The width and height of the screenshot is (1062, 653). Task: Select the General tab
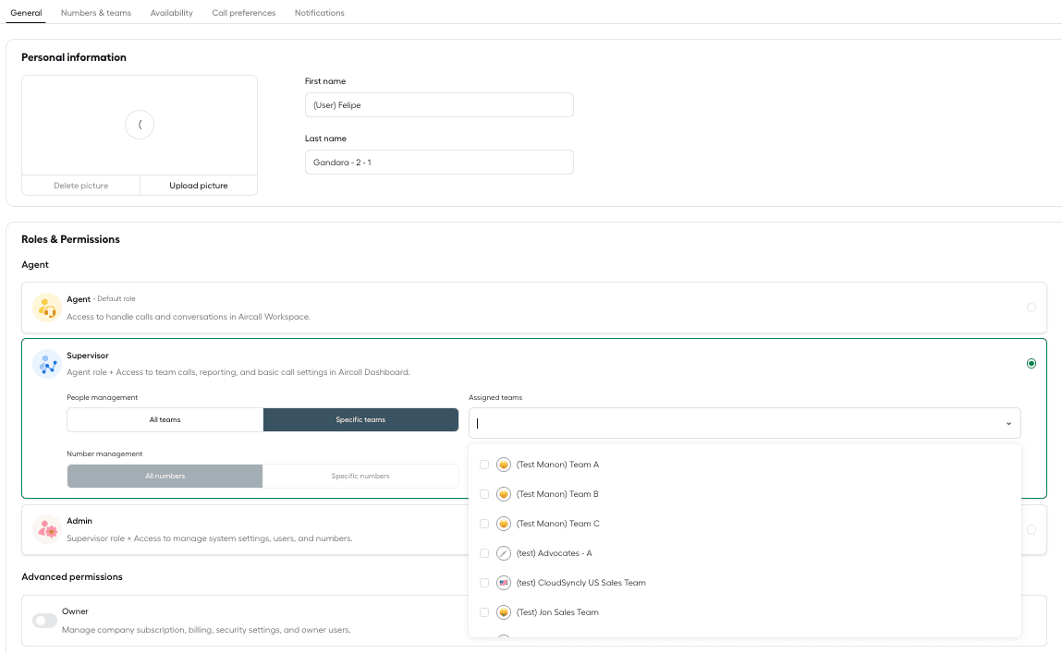[26, 13]
